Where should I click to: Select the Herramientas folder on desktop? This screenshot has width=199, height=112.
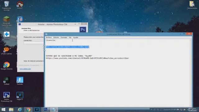[192, 5]
